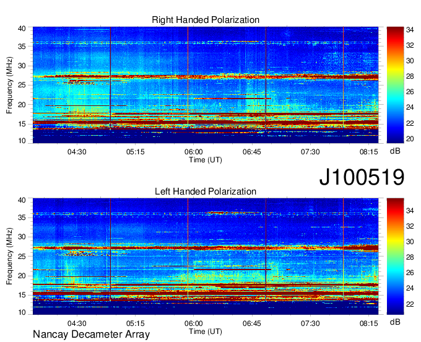The image size is (421, 342).
Task: Click the 10 MHz tick on the Left Handed frequency axis
Action: click(22, 312)
